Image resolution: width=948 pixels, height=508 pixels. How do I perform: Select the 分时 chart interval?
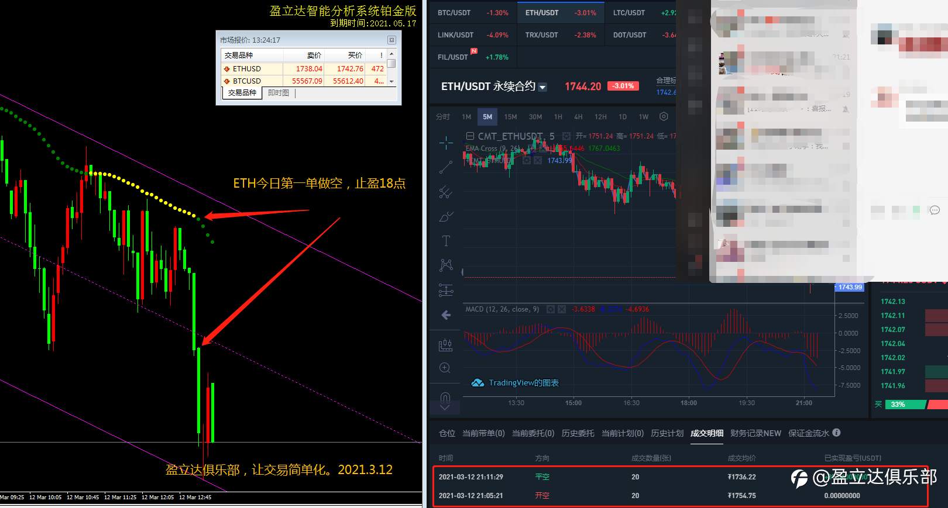(443, 117)
